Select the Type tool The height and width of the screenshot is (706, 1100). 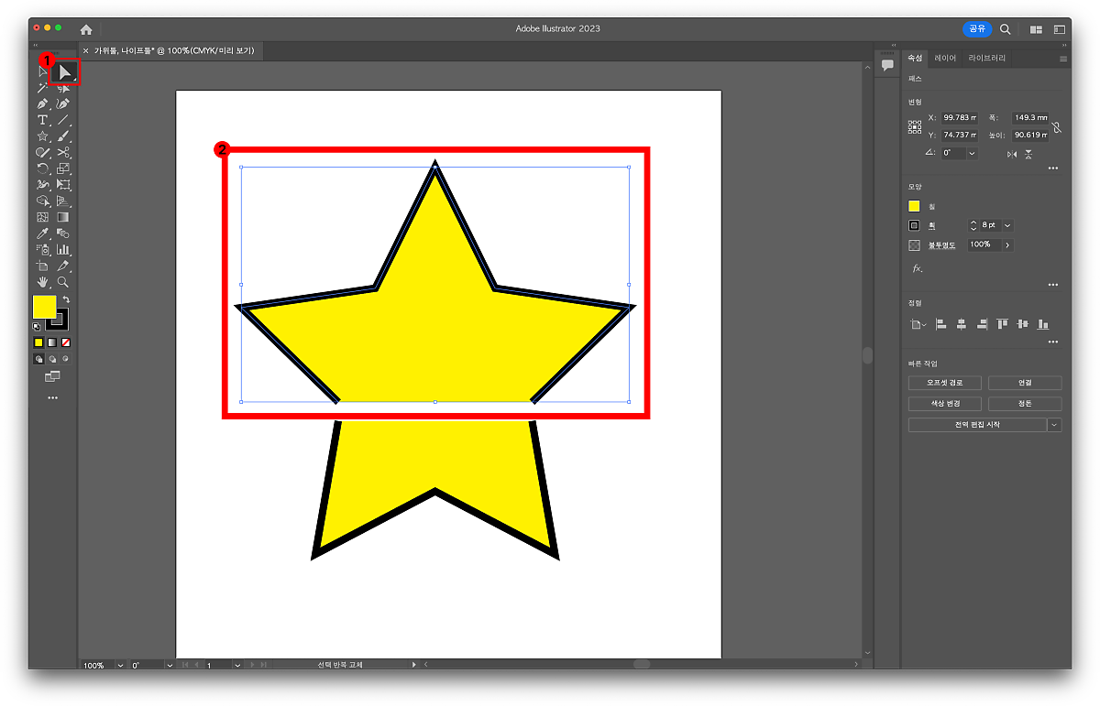point(42,120)
